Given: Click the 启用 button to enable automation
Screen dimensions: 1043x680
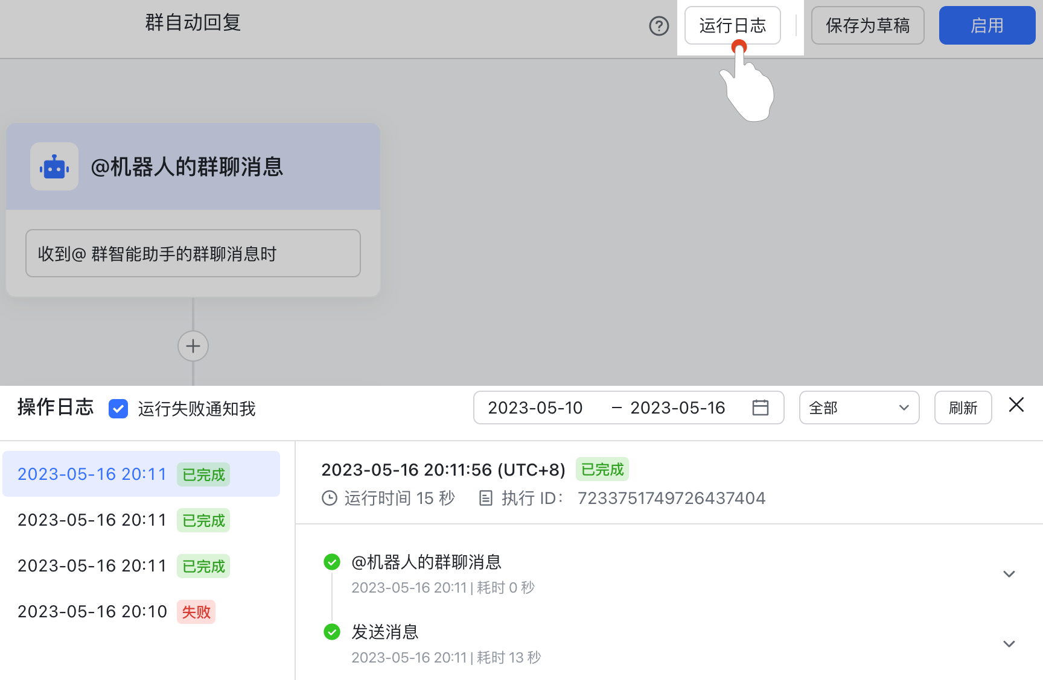Looking at the screenshot, I should click(987, 25).
